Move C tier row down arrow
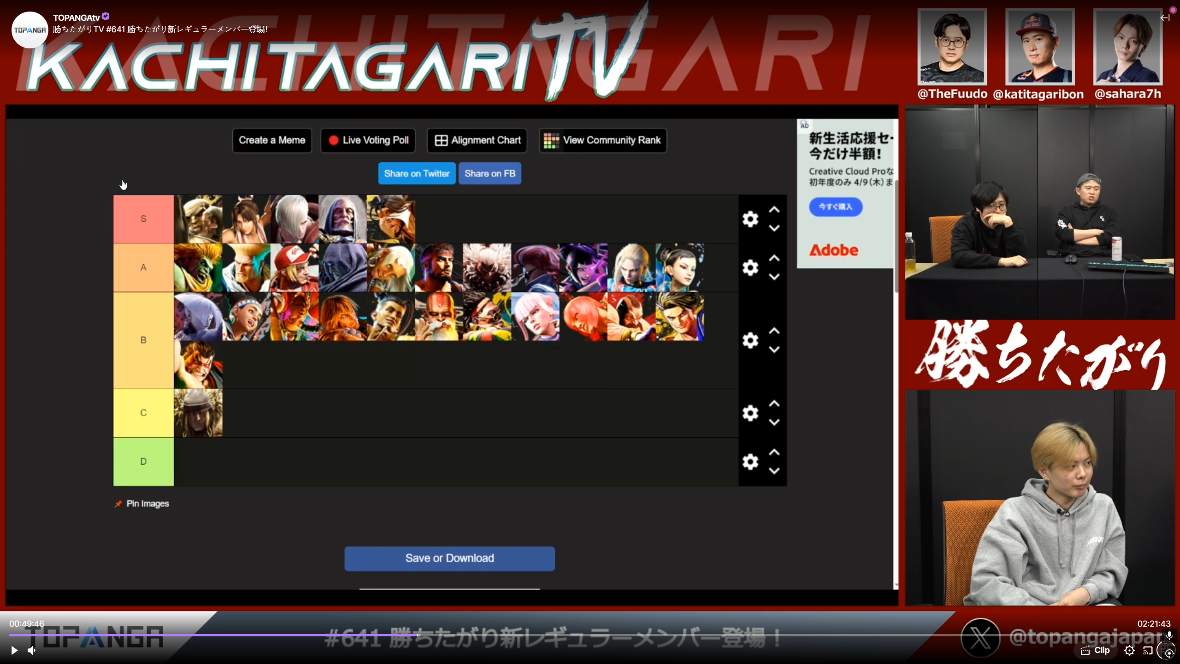The image size is (1180, 664). (774, 422)
